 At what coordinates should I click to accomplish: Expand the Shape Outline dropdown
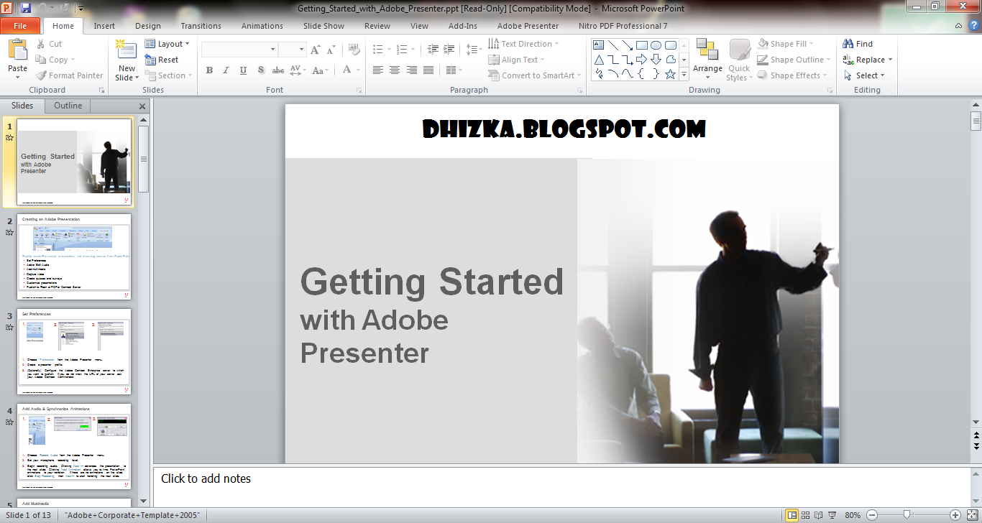pyautogui.click(x=794, y=60)
